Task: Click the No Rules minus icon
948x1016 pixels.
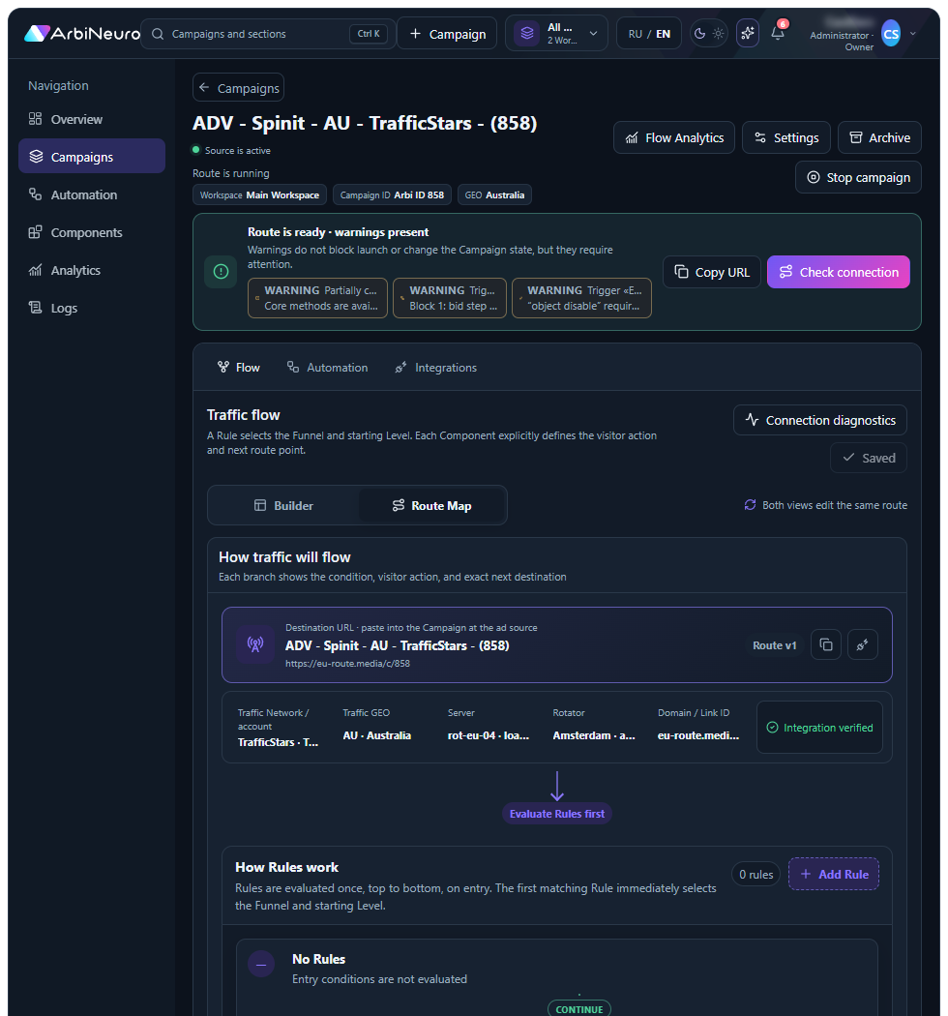Action: tap(261, 964)
